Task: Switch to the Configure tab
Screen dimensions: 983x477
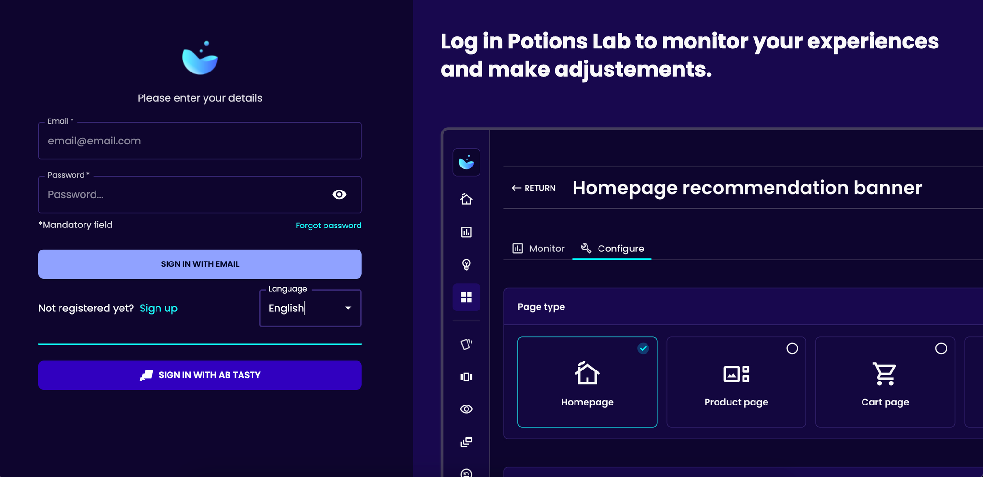Action: 612,249
